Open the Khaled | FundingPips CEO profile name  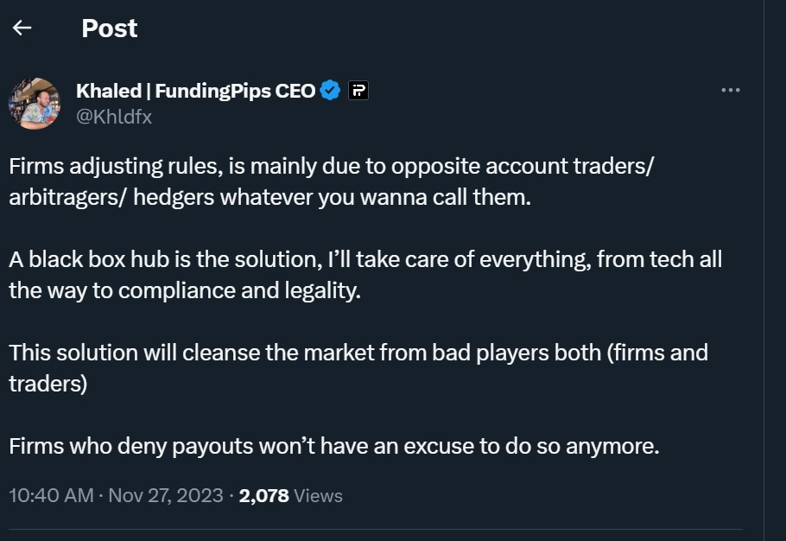(x=196, y=90)
